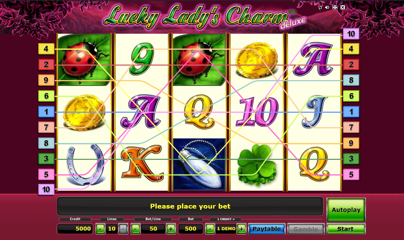Click the horseshoe symbol
The width and height of the screenshot is (404, 240).
(85, 165)
